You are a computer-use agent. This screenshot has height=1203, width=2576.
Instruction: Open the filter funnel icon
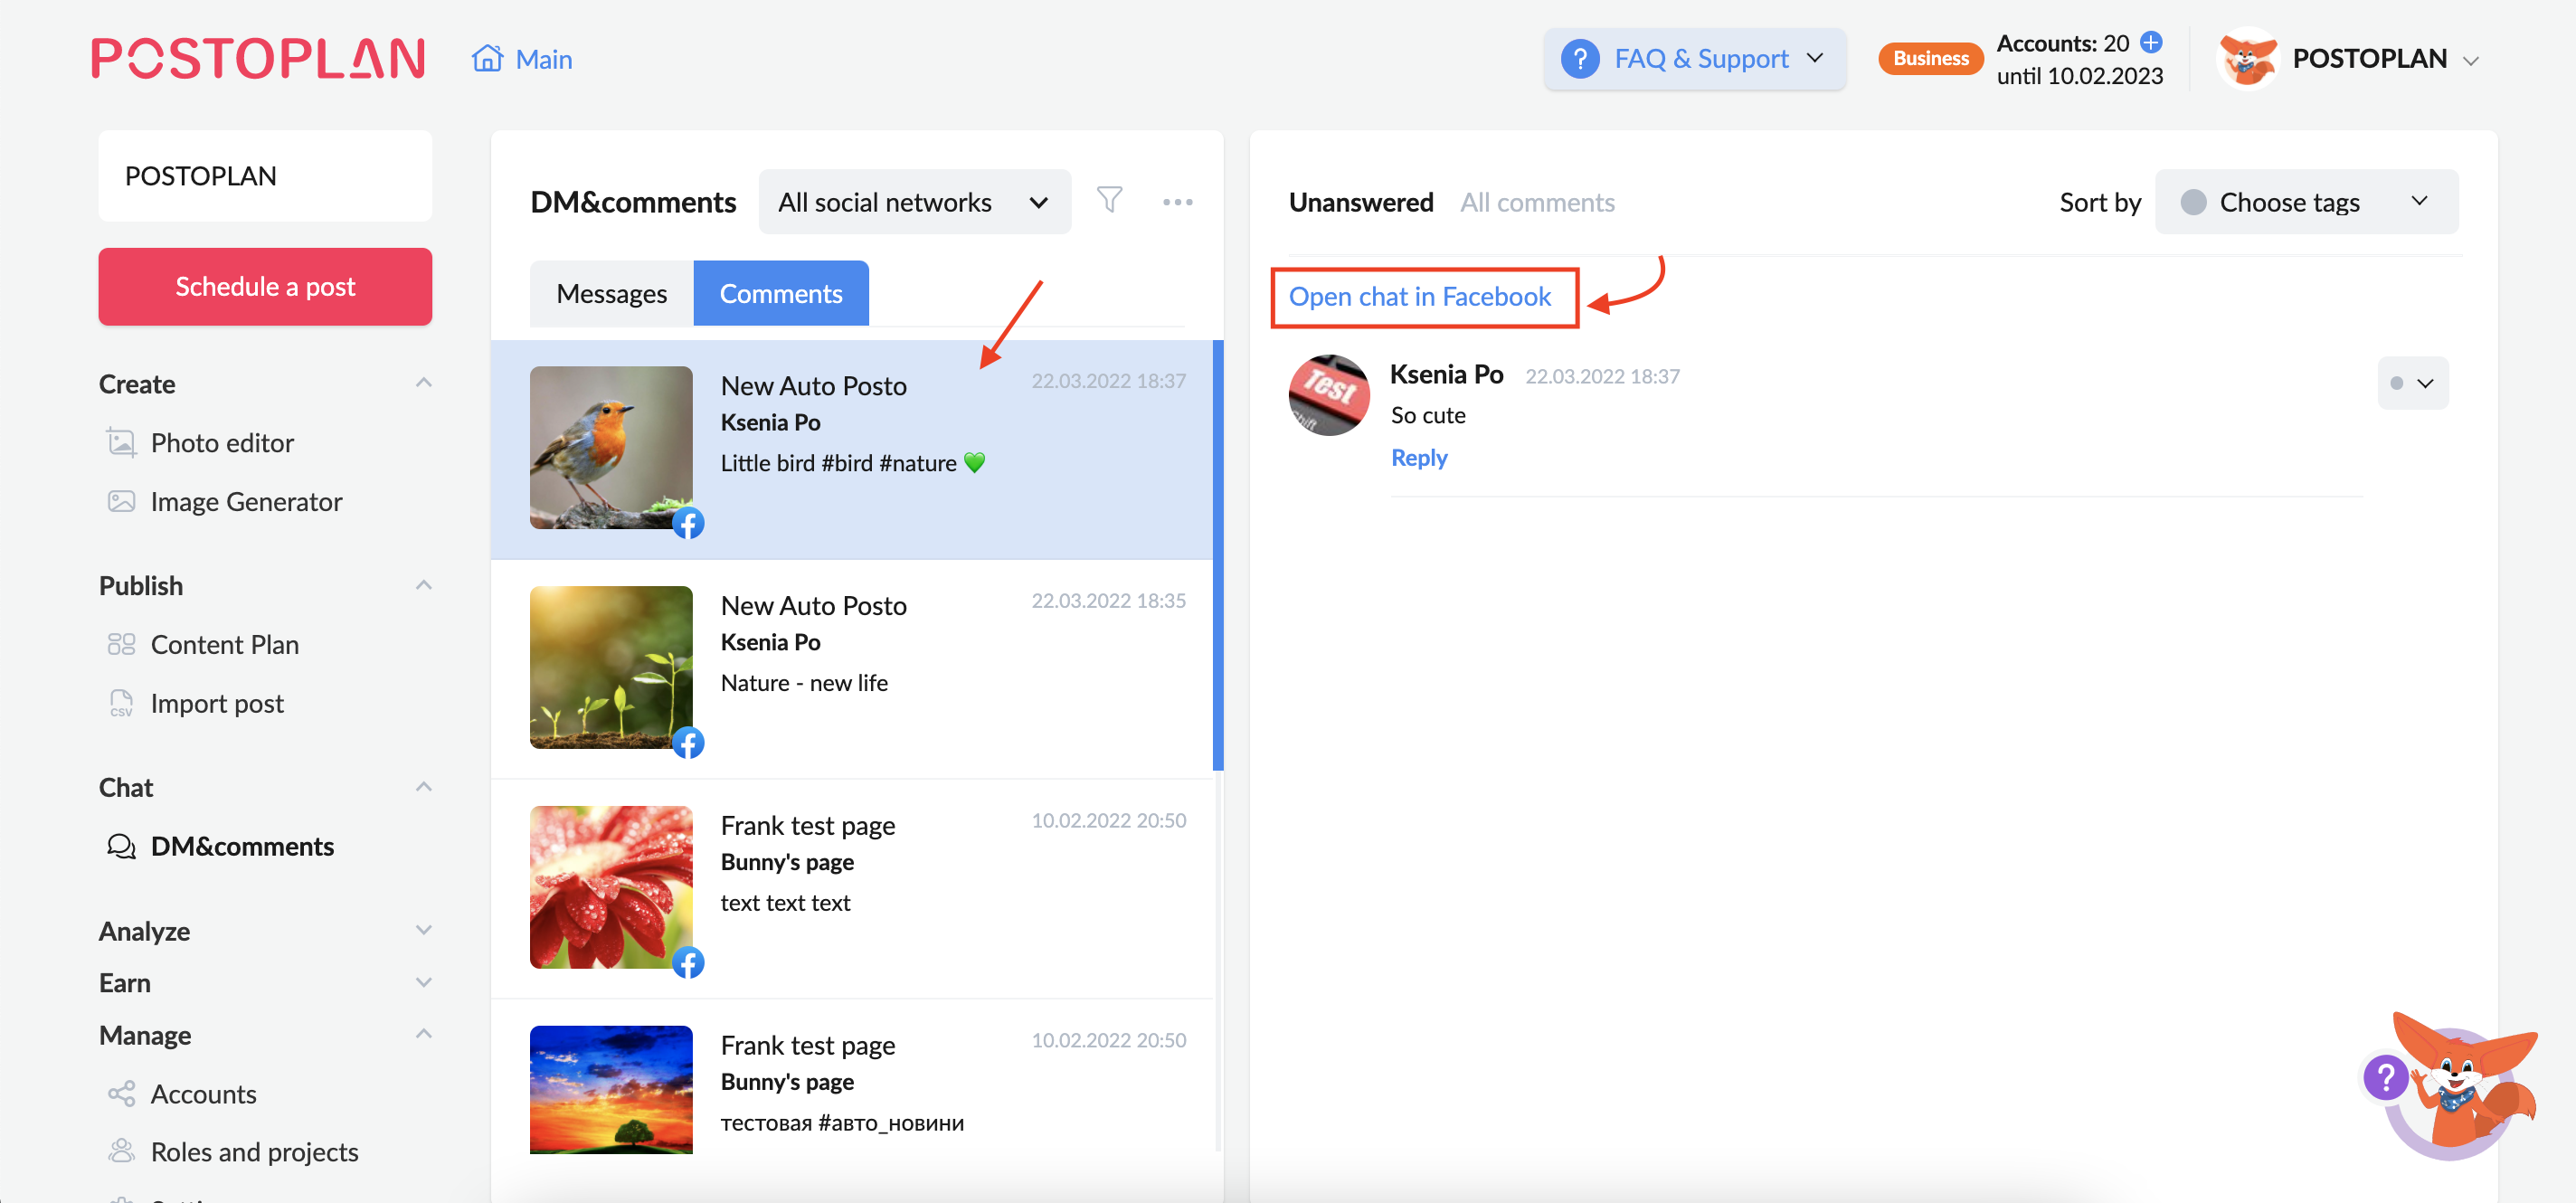[1109, 200]
